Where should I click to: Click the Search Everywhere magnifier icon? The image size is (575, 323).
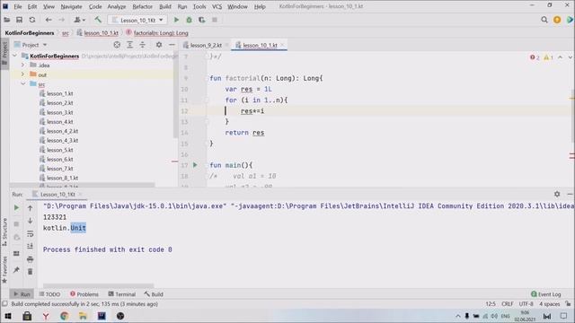click(x=544, y=20)
